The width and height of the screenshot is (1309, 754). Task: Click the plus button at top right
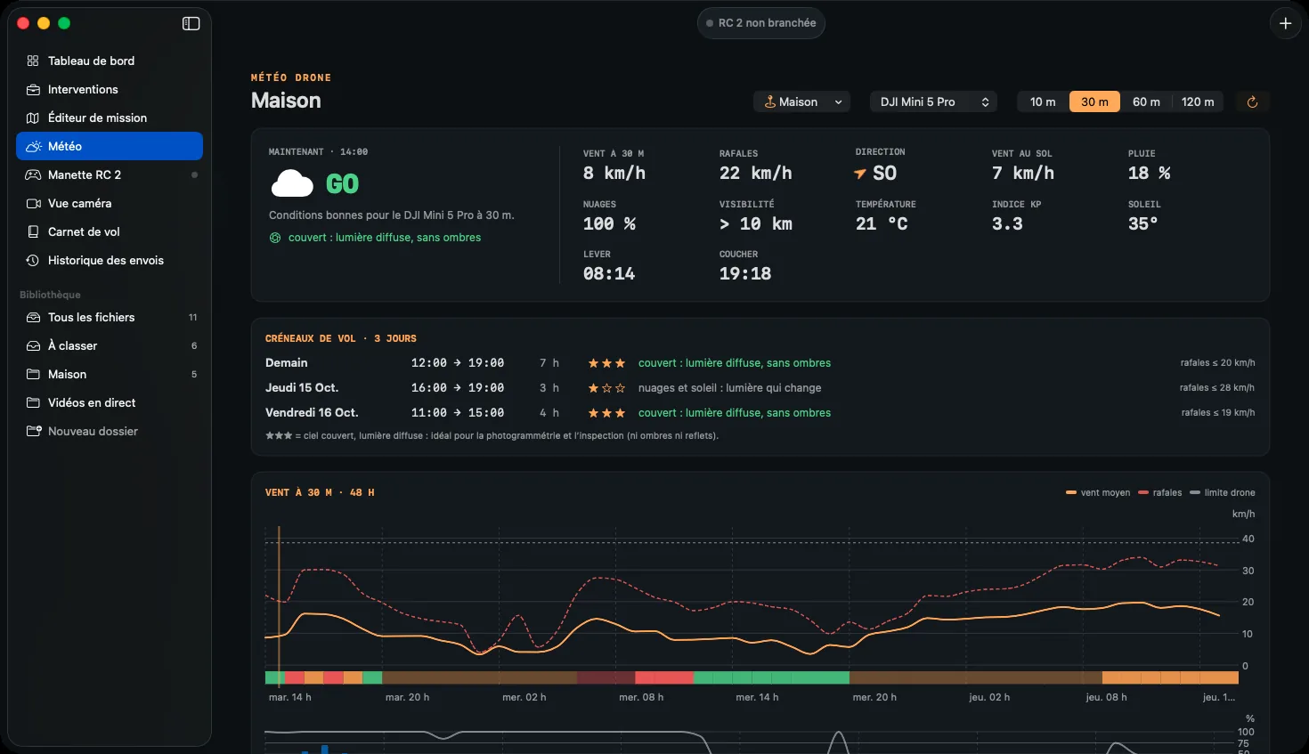click(x=1285, y=23)
